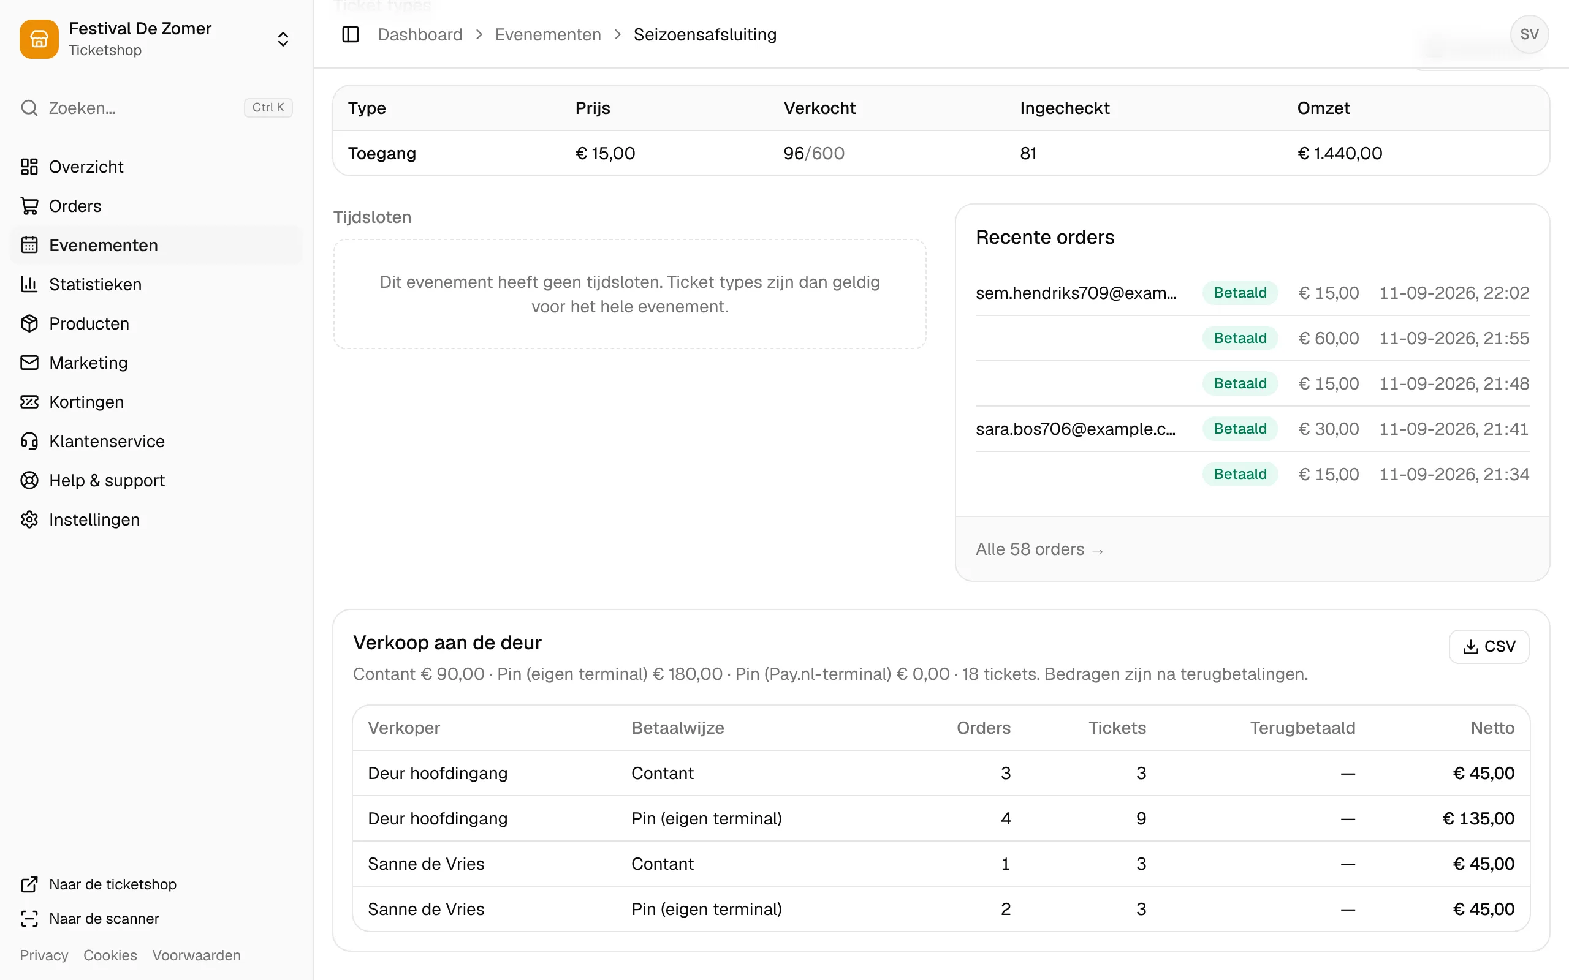This screenshot has height=980, width=1569.
Task: Click the 96/600 verkocht value
Action: pos(814,153)
